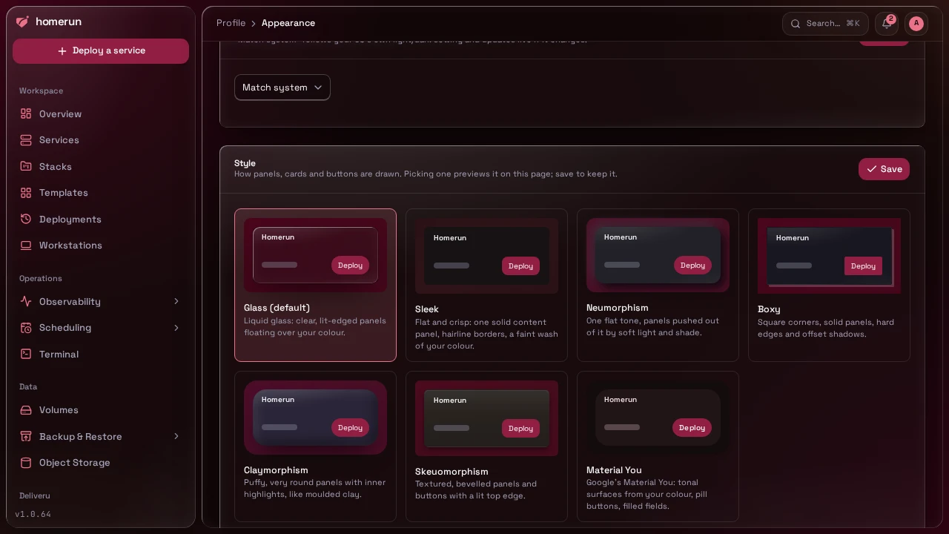Click the homerun logo icon
Screen dimensions: 949x534
pyautogui.click(x=22, y=22)
